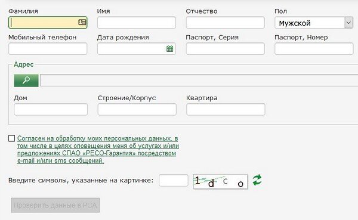358x220 pixels.
Task: Click the Паспорт, Номер input field
Action: point(314,49)
